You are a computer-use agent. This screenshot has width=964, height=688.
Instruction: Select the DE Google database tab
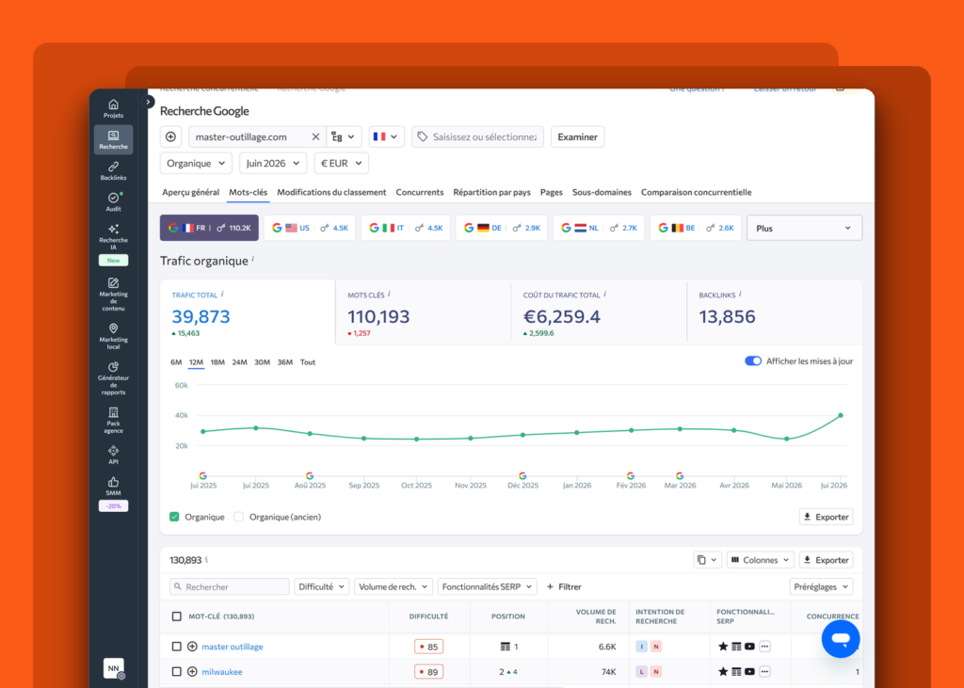click(x=502, y=228)
